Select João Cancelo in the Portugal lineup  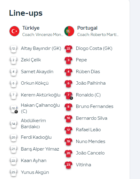[90, 153]
